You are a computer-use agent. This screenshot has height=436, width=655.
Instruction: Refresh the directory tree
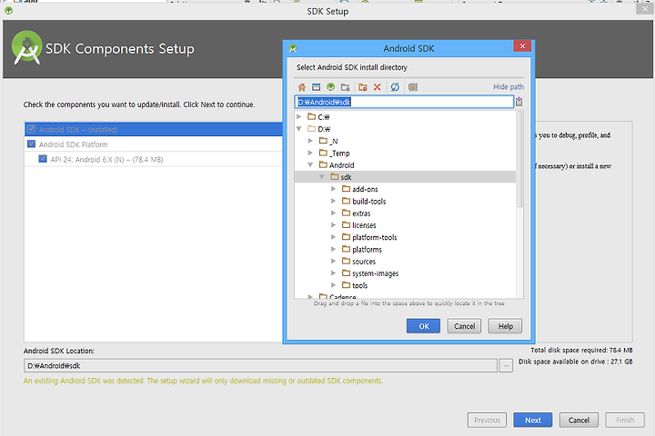tap(395, 87)
